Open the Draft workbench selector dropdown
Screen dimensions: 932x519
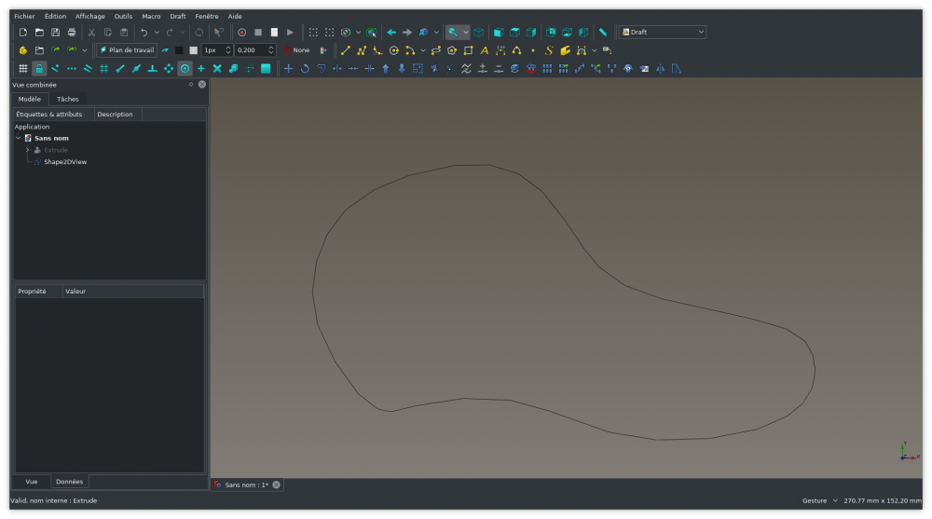point(662,32)
